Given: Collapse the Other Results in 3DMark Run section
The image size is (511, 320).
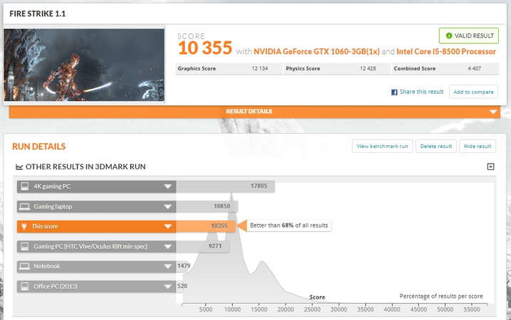Looking at the screenshot, I should pos(490,166).
